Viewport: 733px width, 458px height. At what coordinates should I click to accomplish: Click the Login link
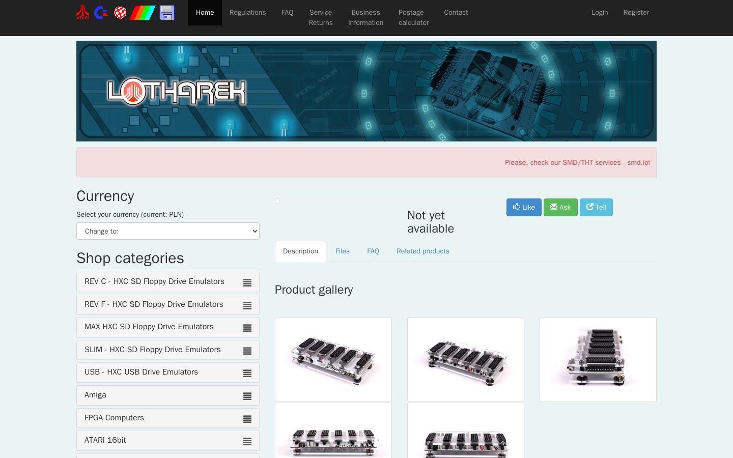[x=600, y=13]
